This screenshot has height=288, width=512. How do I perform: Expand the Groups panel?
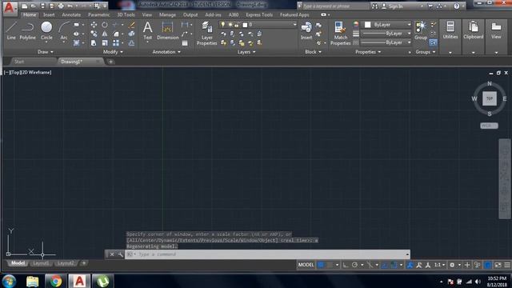coord(426,52)
